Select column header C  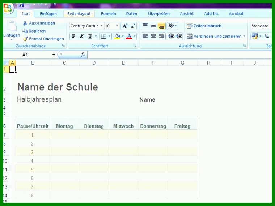tap(64, 63)
